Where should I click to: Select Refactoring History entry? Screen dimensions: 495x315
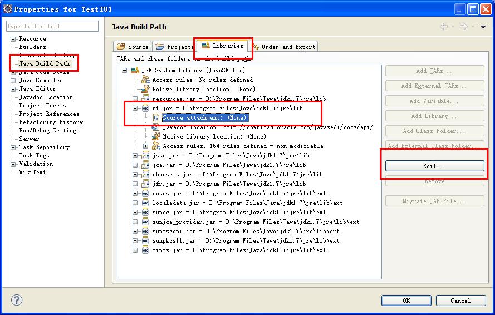point(51,122)
